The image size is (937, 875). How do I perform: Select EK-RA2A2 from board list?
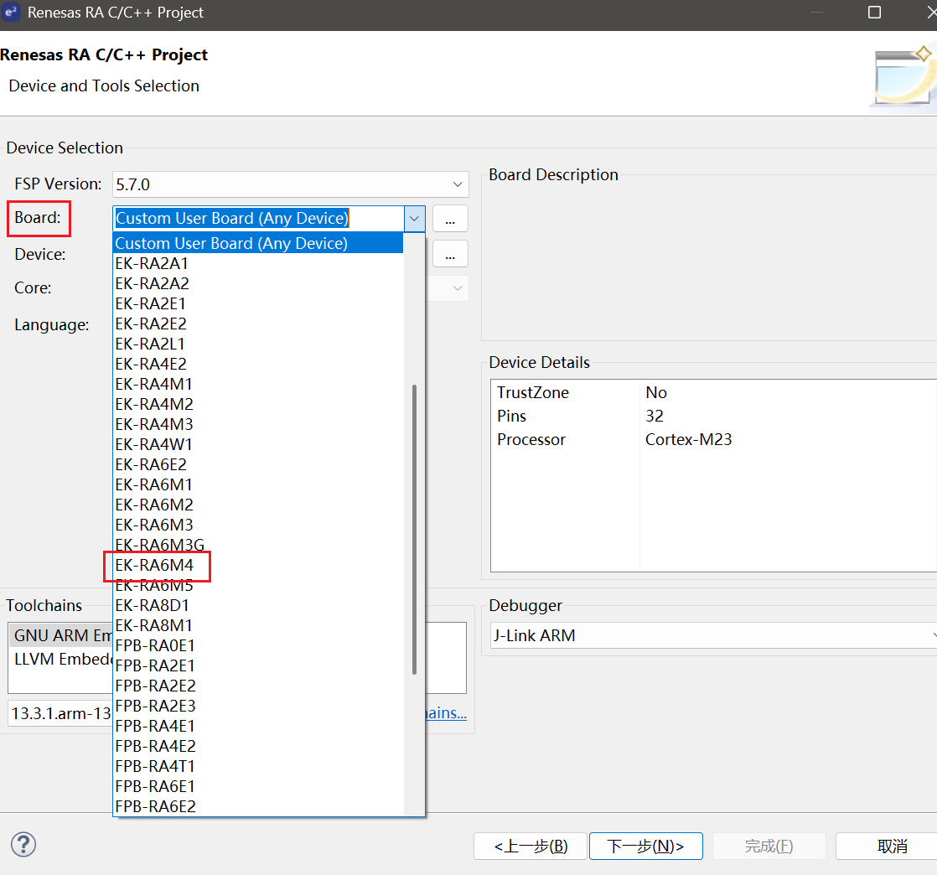point(258,283)
